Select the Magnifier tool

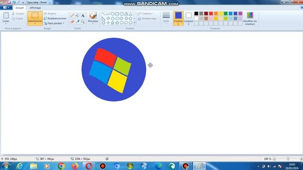(x=83, y=22)
